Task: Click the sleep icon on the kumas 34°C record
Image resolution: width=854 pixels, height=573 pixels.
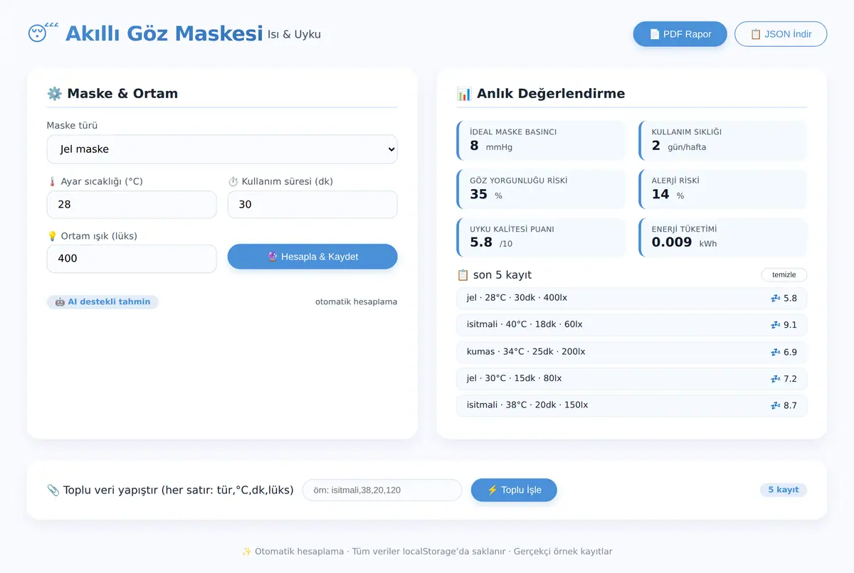Action: [x=776, y=352]
